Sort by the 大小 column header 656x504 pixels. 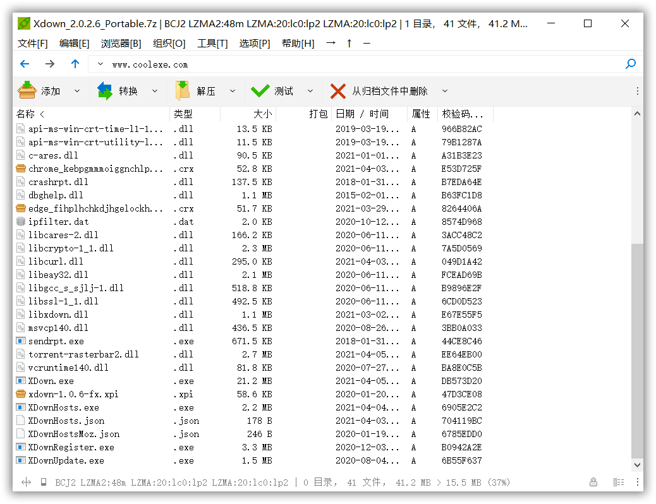(248, 114)
